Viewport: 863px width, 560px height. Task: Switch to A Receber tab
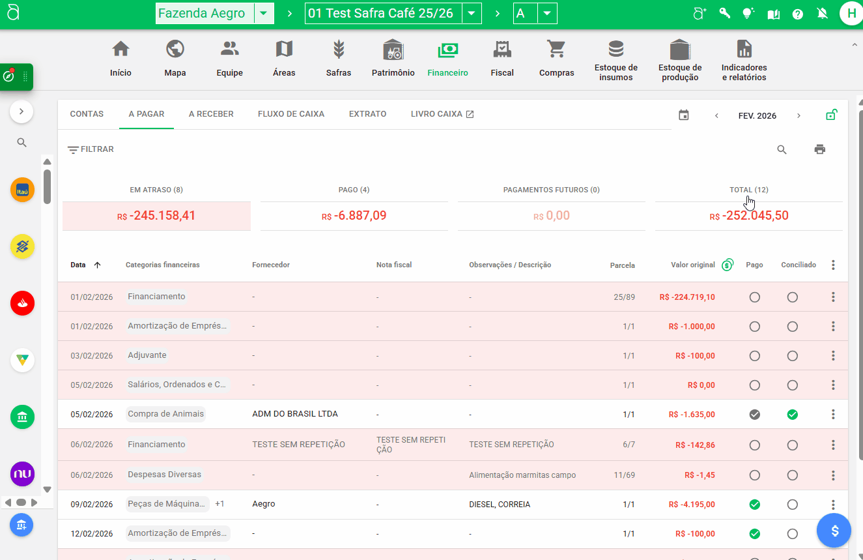pos(211,114)
